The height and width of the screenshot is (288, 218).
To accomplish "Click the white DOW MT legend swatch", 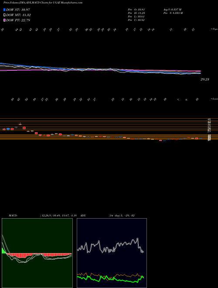I will coord(5,15).
